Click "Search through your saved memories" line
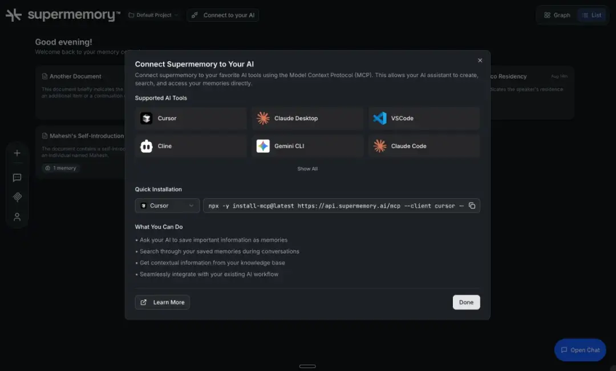This screenshot has height=371, width=616. coord(217,251)
